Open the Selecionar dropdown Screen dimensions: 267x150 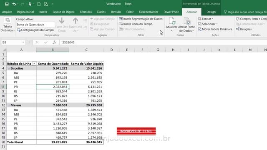point(208,24)
